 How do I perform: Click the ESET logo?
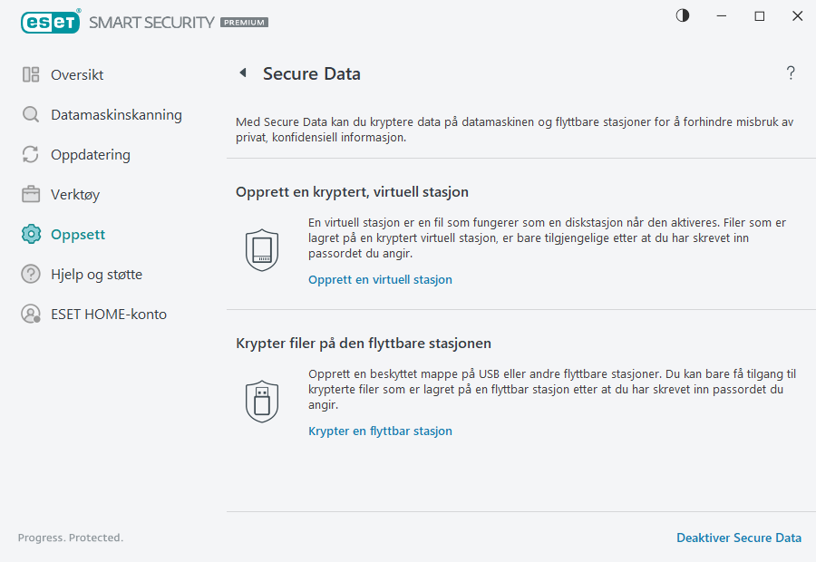pos(51,22)
